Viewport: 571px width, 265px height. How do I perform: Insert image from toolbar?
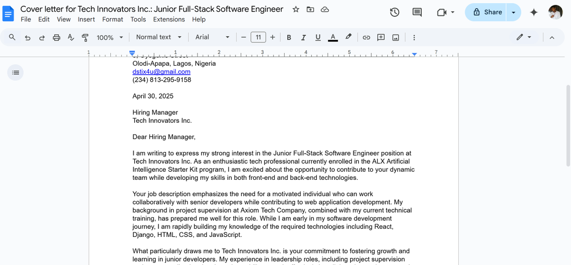(396, 37)
